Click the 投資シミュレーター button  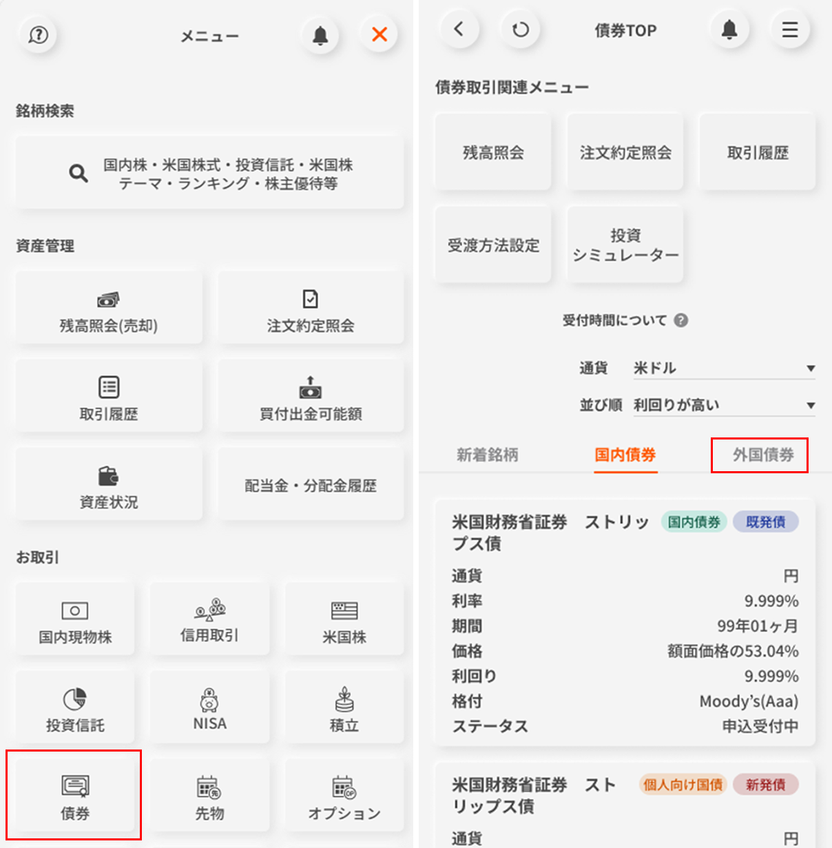point(625,245)
